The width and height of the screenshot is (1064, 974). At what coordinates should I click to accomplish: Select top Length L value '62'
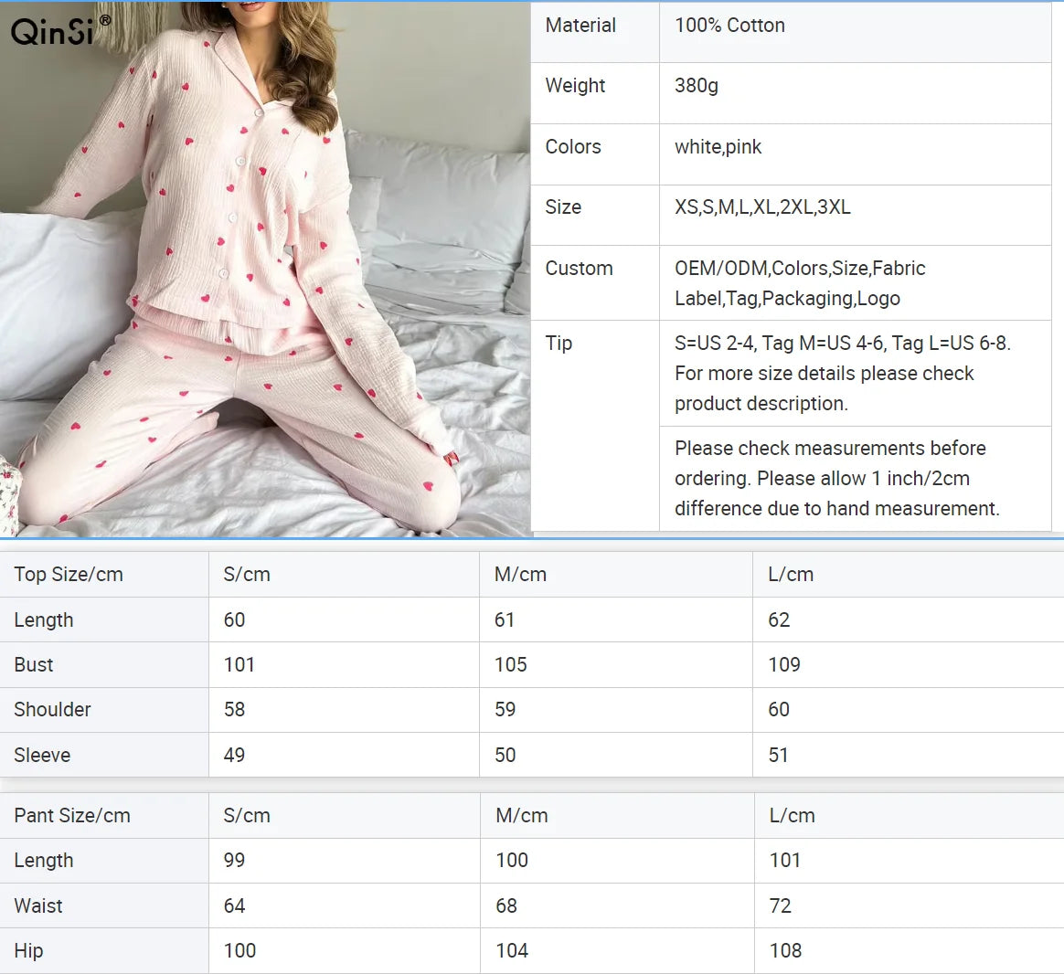pyautogui.click(x=779, y=619)
